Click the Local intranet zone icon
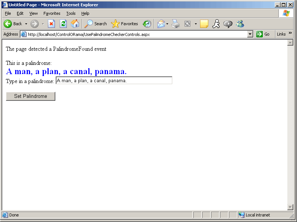 242,215
